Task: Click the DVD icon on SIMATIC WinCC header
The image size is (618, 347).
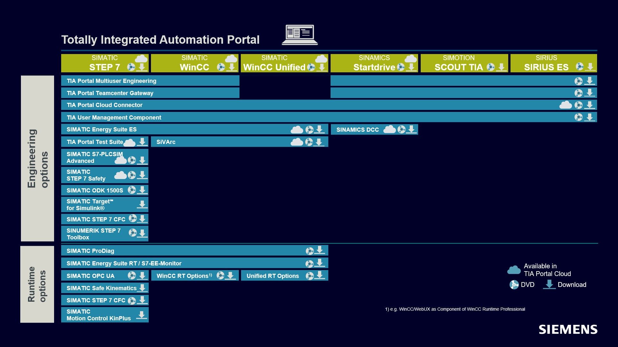Action: (x=221, y=67)
